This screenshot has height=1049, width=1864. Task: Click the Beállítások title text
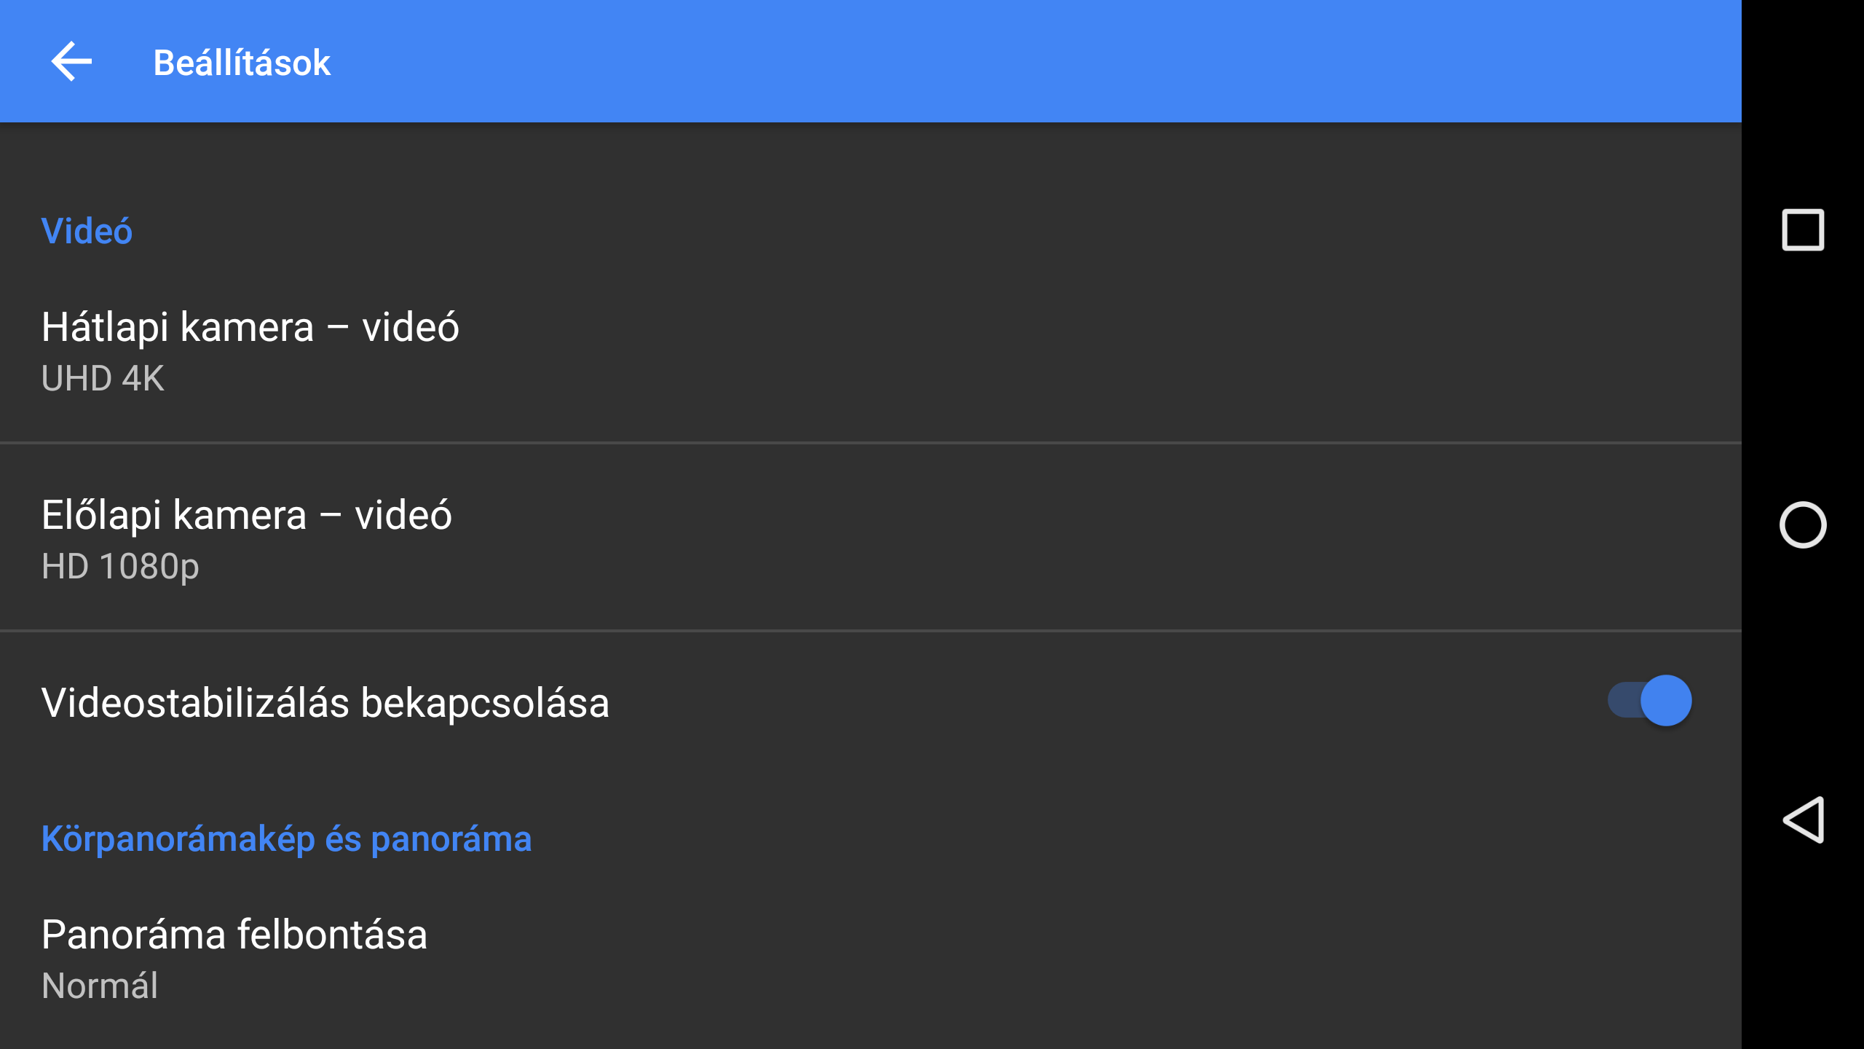(242, 63)
